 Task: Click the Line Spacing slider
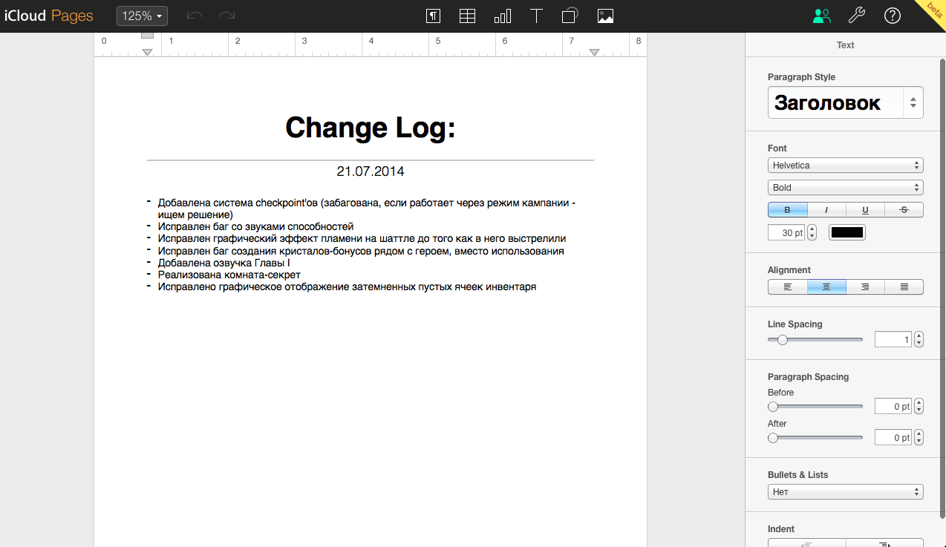coord(815,340)
